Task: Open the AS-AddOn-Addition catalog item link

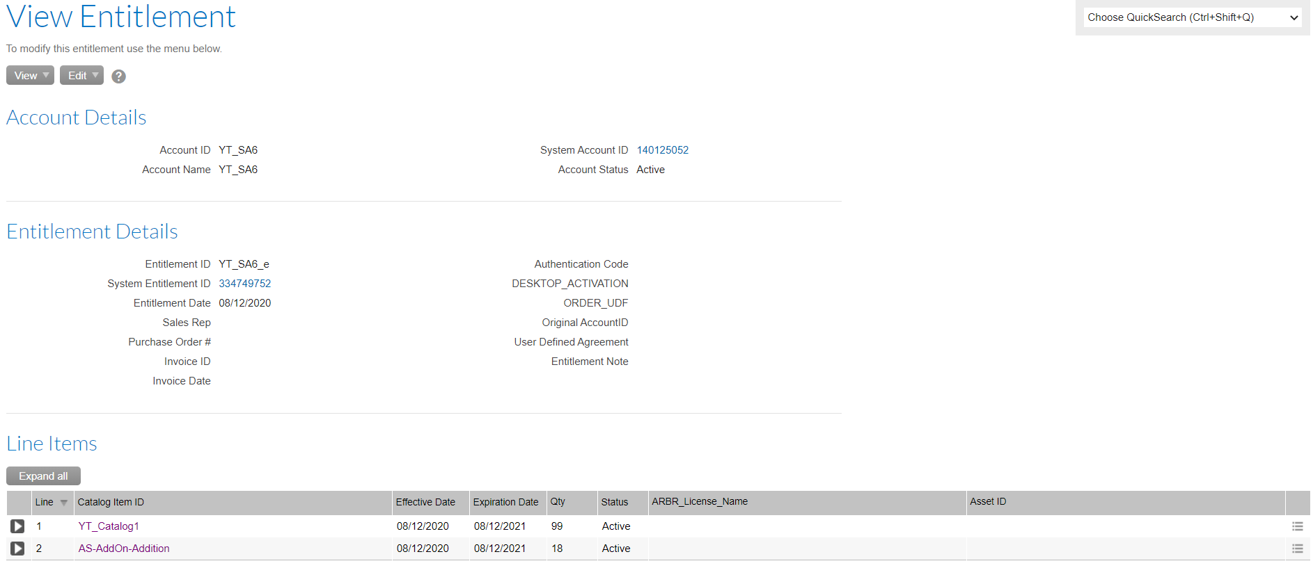Action: click(124, 549)
